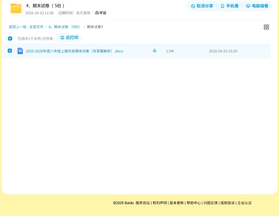Toggle the select-all checkbox
The image size is (279, 216).
pyautogui.click(x=10, y=38)
